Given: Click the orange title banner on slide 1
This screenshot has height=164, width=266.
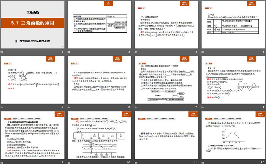Looking at the screenshot, I should pos(33,23).
